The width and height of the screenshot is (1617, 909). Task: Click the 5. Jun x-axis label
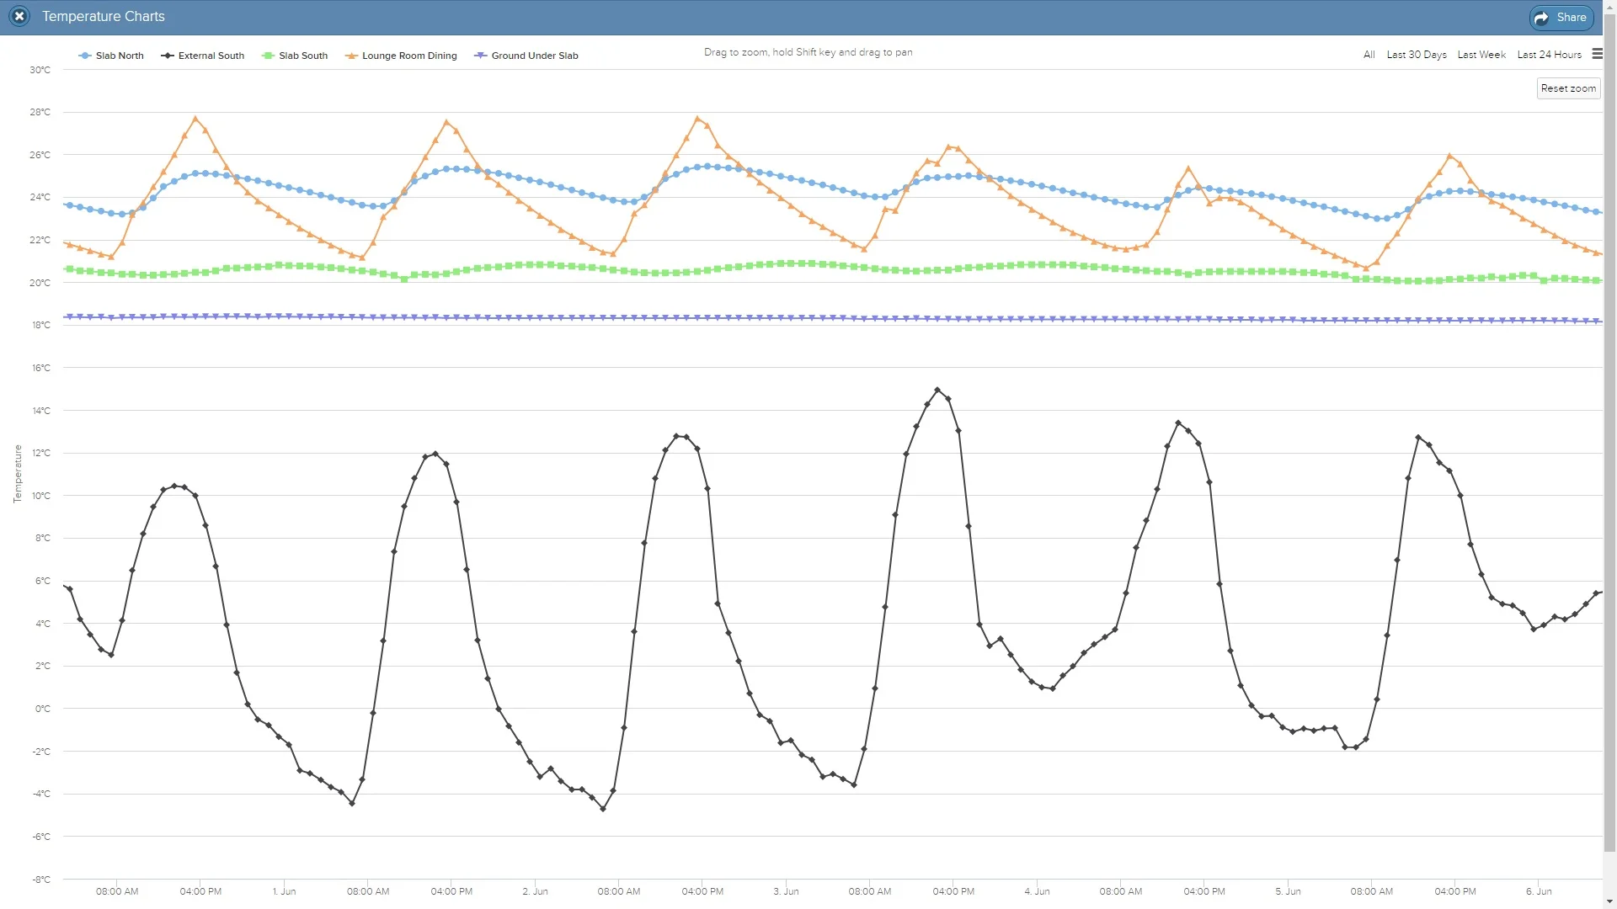(1288, 891)
